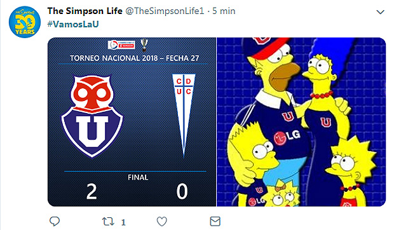Follow the #VamosLaU hashtag link
Image resolution: width=394 pixels, height=230 pixels.
click(x=73, y=24)
